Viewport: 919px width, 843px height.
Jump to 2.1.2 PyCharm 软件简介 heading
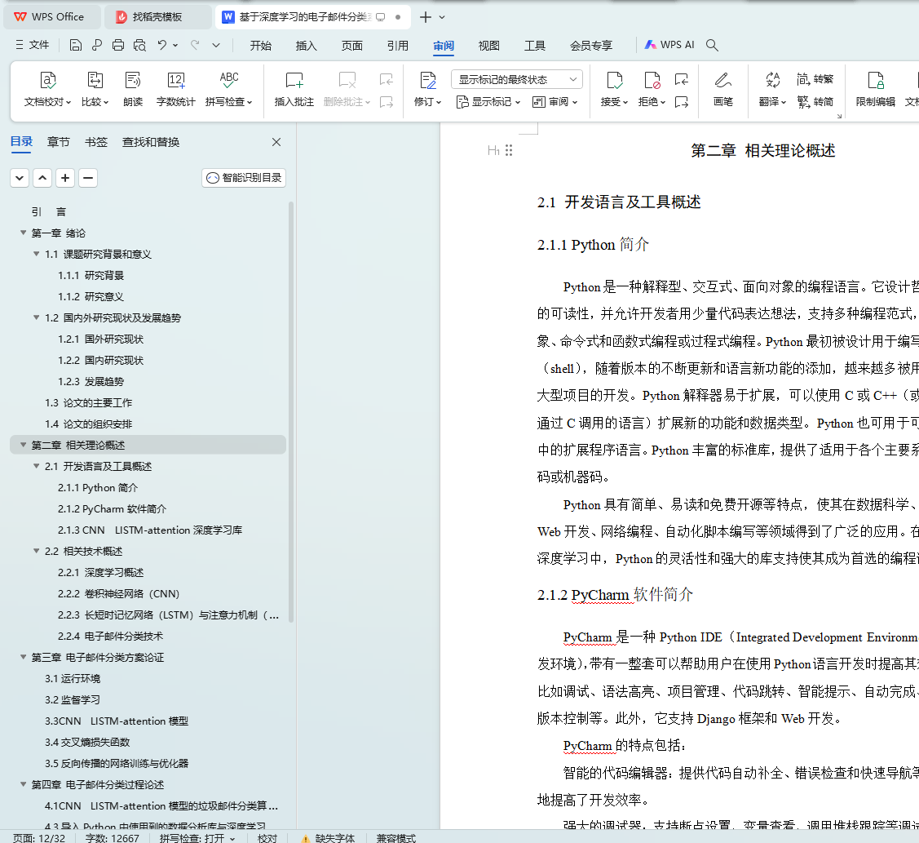[x=112, y=509]
